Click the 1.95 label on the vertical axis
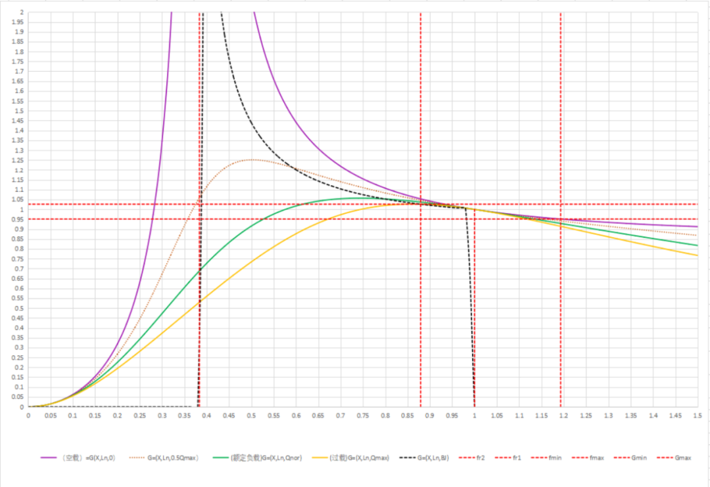 coord(18,22)
